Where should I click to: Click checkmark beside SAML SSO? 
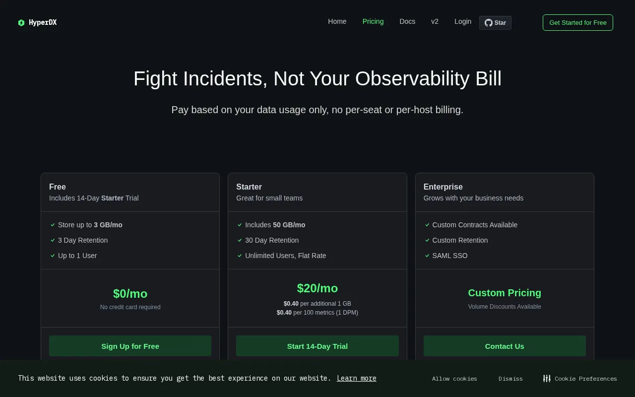click(x=427, y=256)
